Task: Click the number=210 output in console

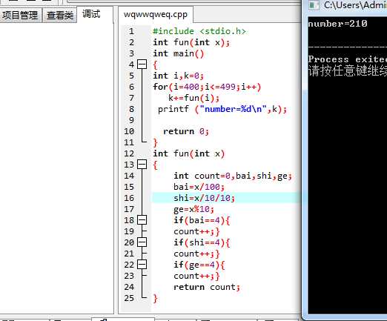Action: click(x=337, y=24)
